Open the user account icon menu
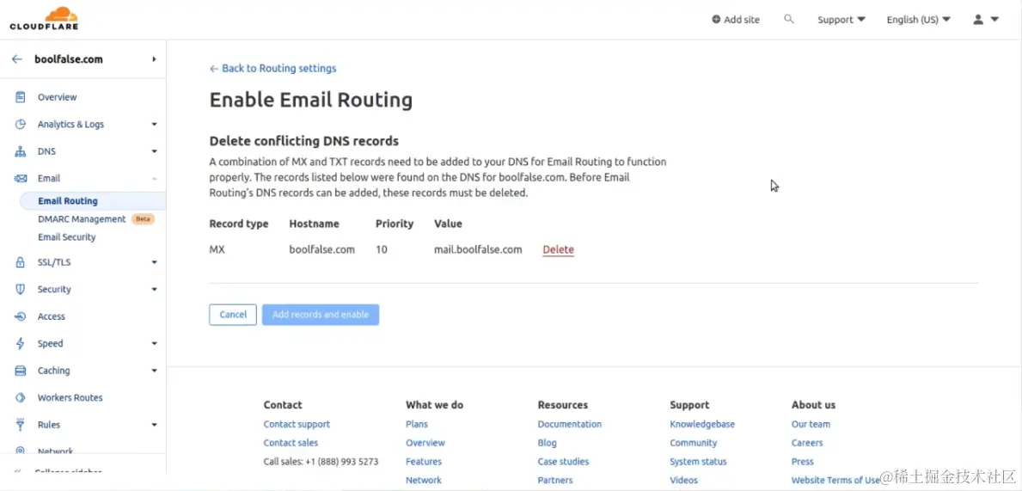The height and width of the screenshot is (491, 1022). pos(986,20)
